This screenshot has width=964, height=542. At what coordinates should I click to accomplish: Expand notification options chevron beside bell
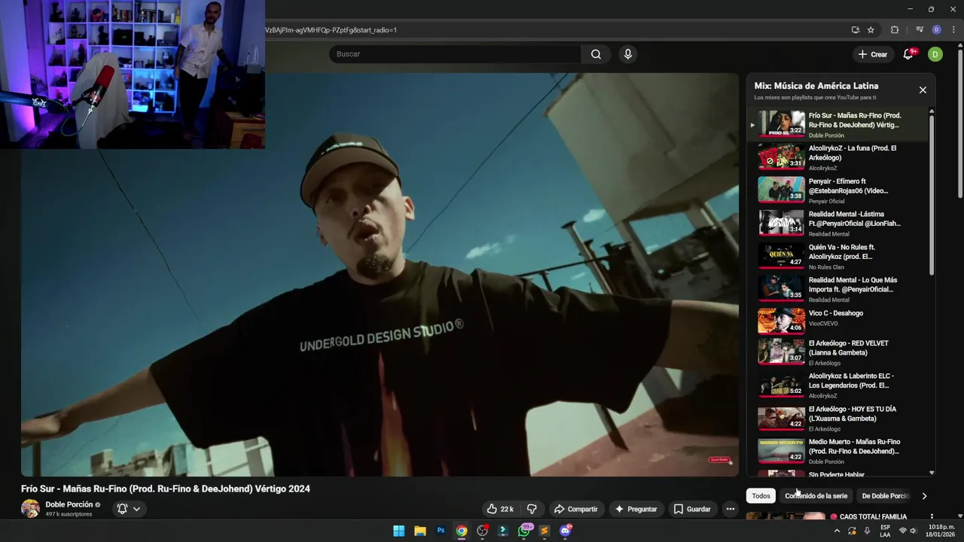(x=136, y=509)
